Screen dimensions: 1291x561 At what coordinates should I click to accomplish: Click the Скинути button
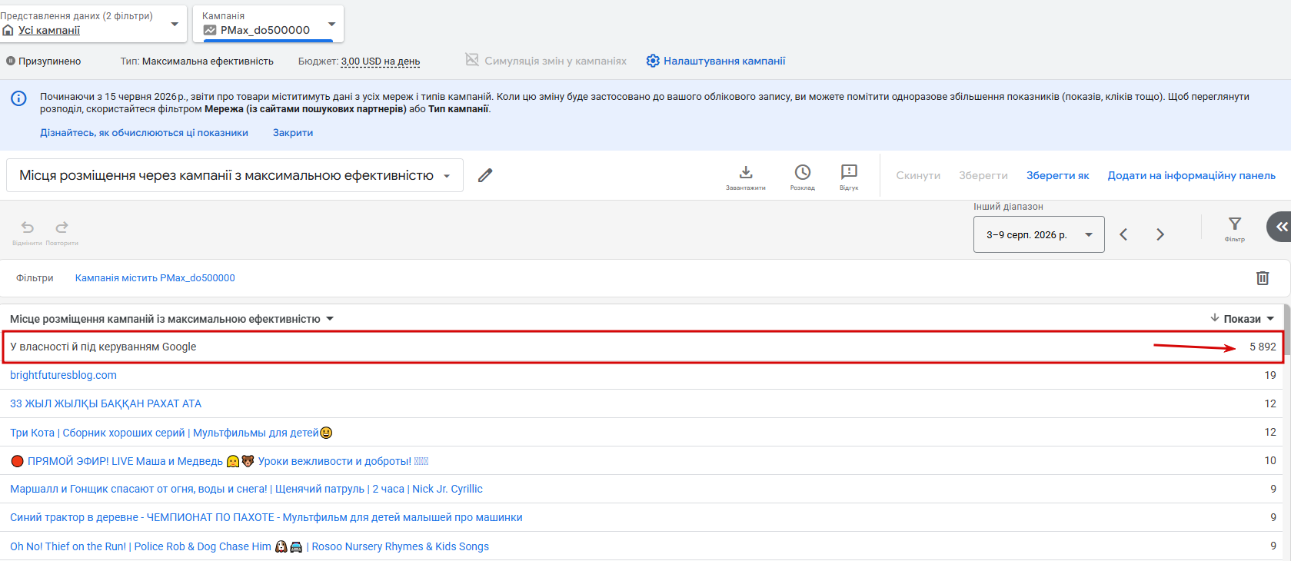(918, 175)
